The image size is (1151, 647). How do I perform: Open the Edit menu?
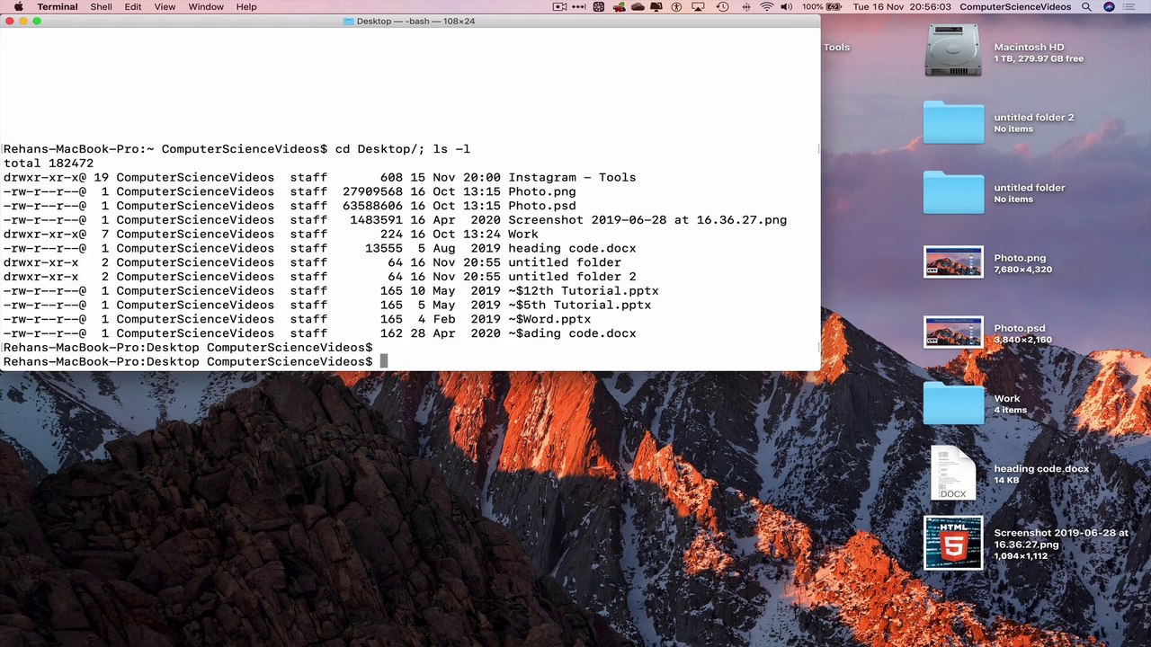(133, 6)
